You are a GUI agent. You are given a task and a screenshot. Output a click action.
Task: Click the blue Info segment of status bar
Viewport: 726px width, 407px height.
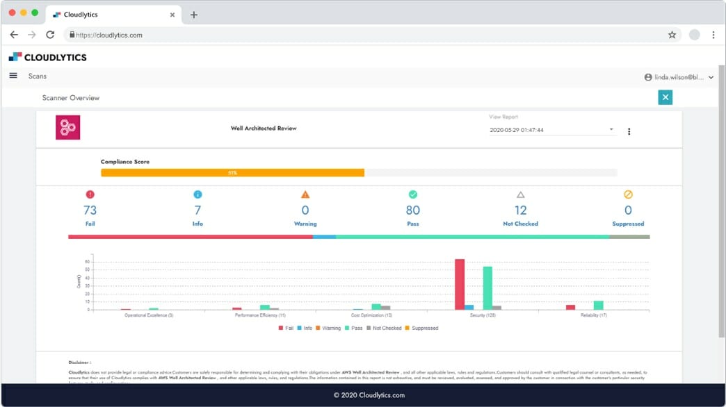(325, 237)
